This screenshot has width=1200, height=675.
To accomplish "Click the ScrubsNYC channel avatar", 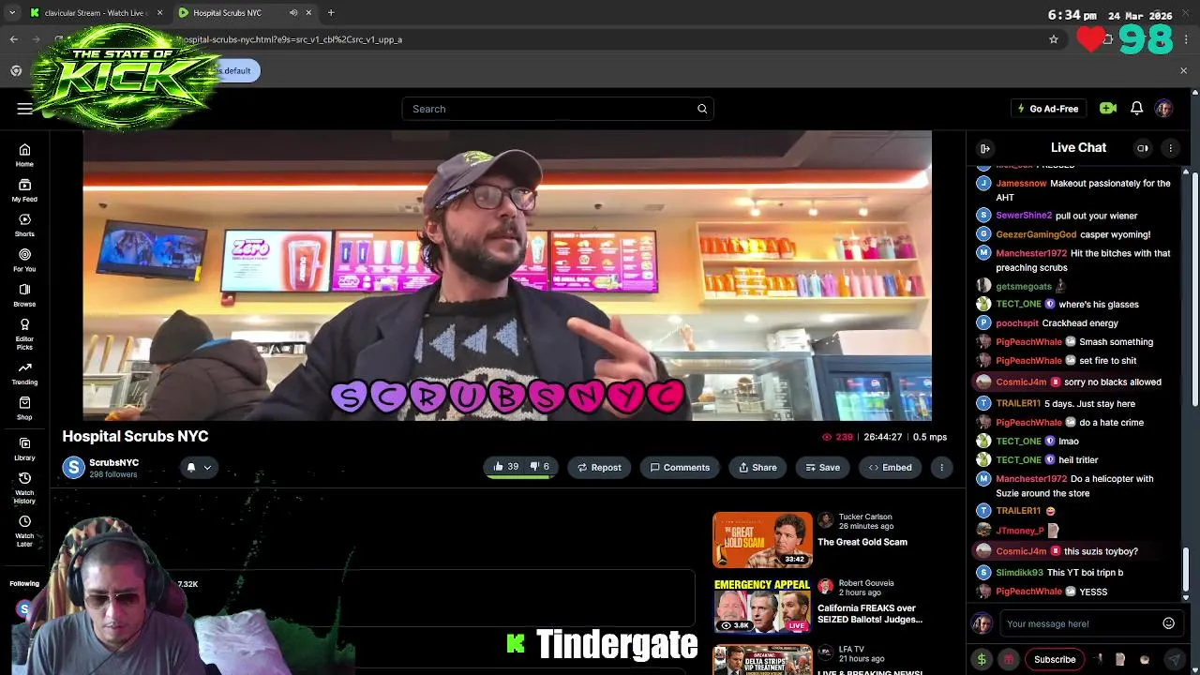I will (x=73, y=467).
